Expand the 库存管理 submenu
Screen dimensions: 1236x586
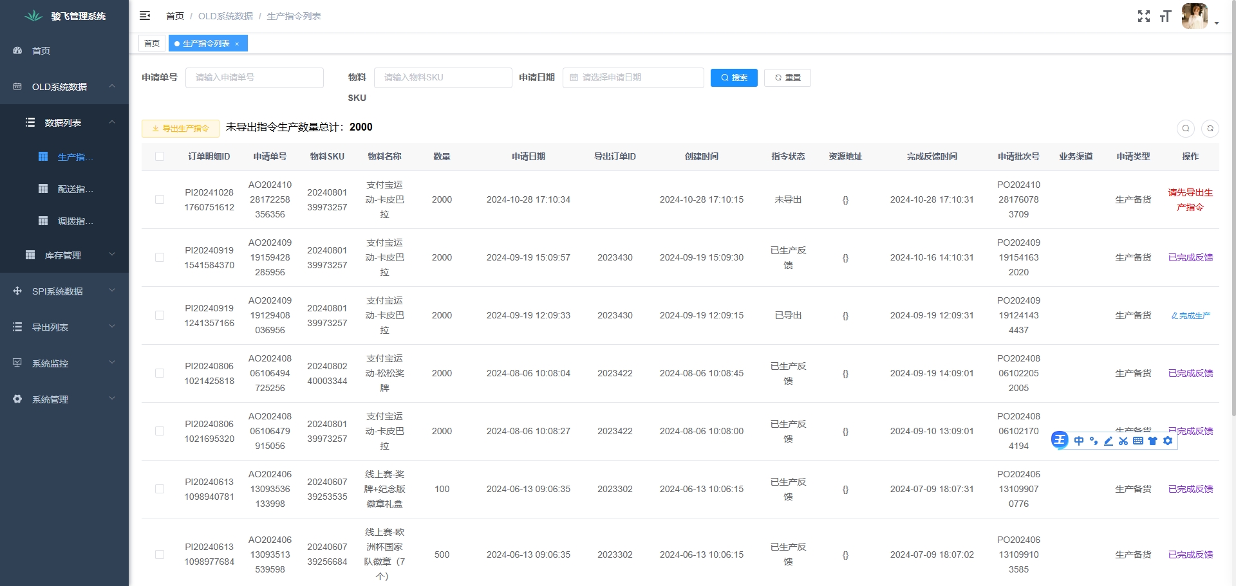click(x=112, y=255)
